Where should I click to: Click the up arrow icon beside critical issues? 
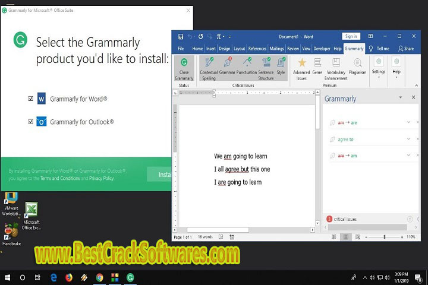(x=410, y=219)
